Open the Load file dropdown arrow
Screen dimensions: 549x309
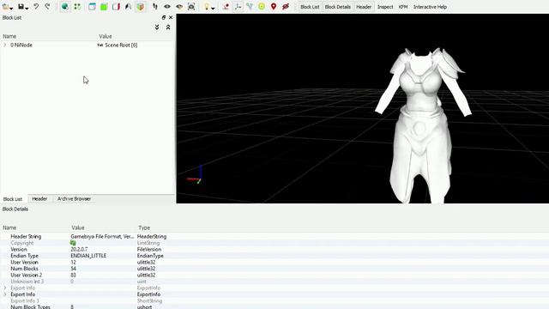[x=11, y=8]
